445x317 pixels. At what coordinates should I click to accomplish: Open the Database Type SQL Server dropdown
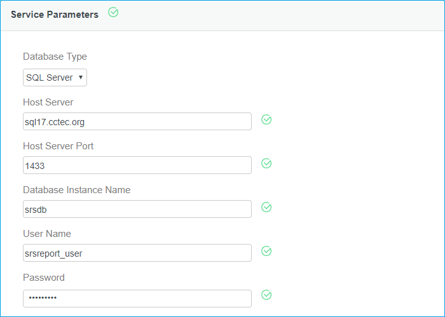(x=55, y=78)
